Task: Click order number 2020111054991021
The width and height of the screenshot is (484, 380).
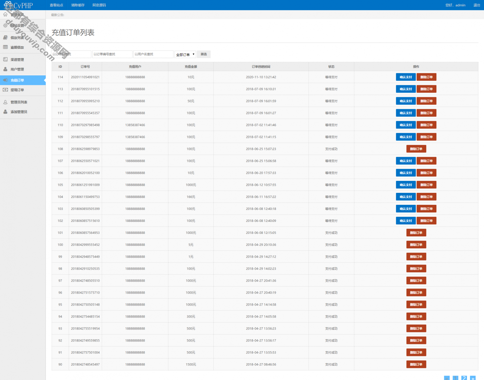Action: tap(85, 77)
